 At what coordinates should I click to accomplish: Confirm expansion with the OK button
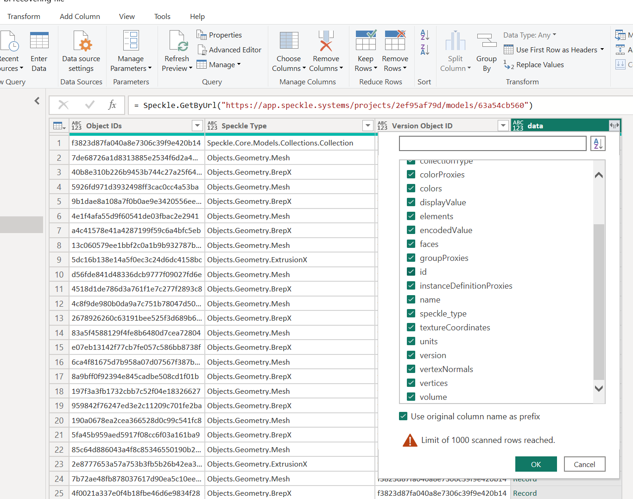click(536, 464)
